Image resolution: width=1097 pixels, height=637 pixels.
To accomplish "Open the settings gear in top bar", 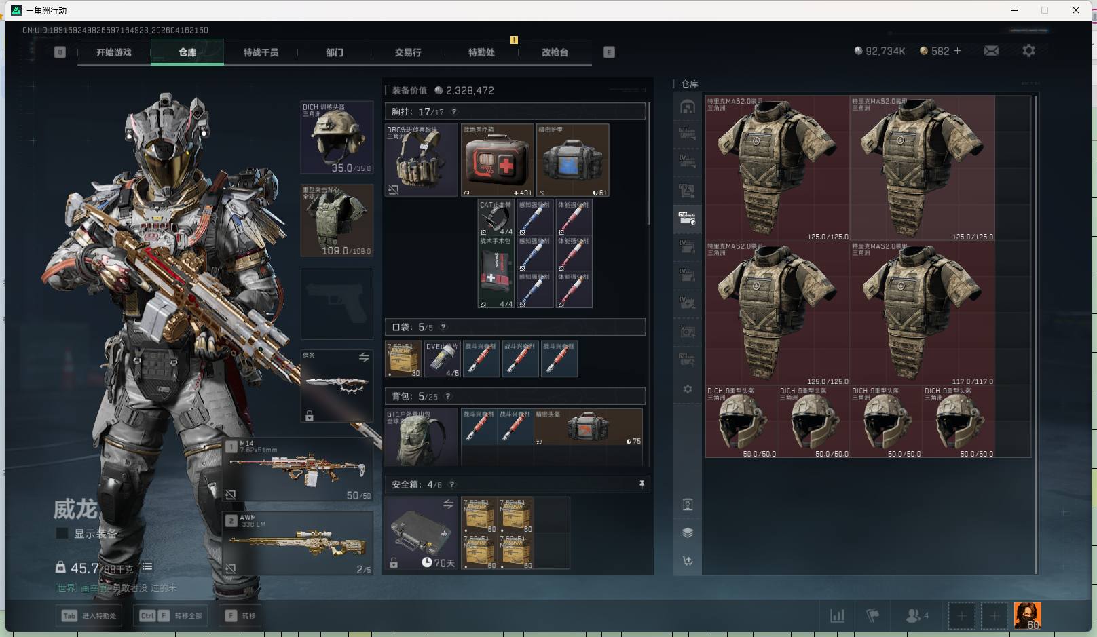I will (x=1028, y=51).
